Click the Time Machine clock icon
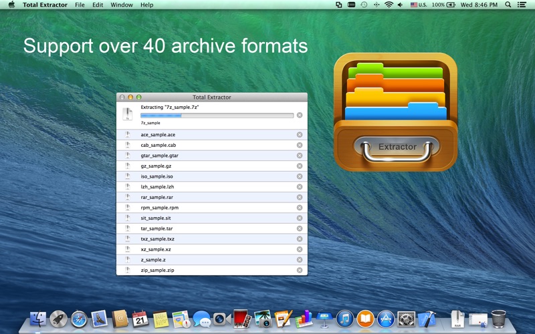 point(364,5)
